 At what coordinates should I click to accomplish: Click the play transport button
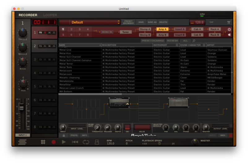pyautogui.click(x=64, y=142)
